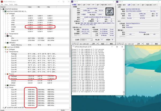Switch to 显卡 tab in CPU-Z mainboard window

(143, 5)
